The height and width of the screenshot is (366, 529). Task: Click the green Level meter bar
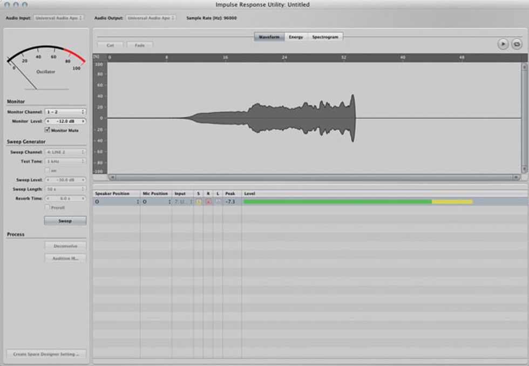pos(337,202)
